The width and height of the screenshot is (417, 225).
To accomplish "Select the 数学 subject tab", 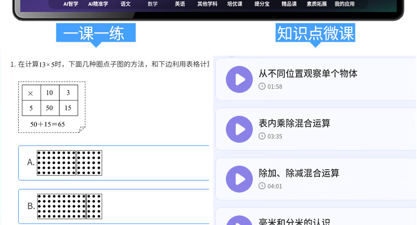I will coord(153,4).
